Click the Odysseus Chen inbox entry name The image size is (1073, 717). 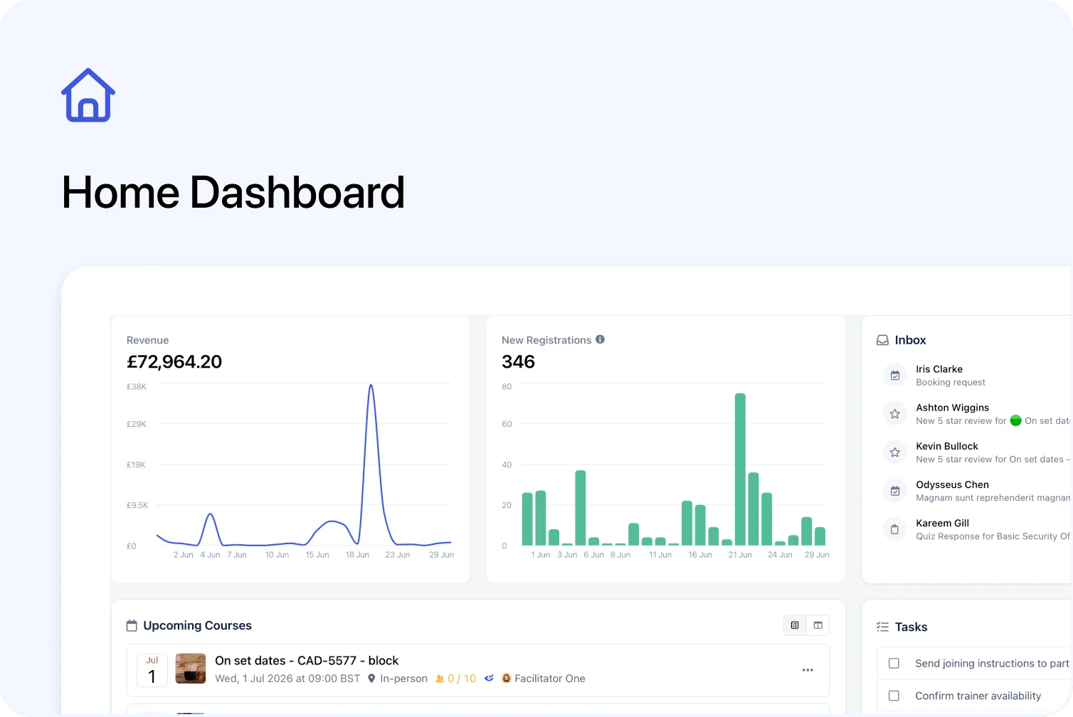click(x=952, y=484)
